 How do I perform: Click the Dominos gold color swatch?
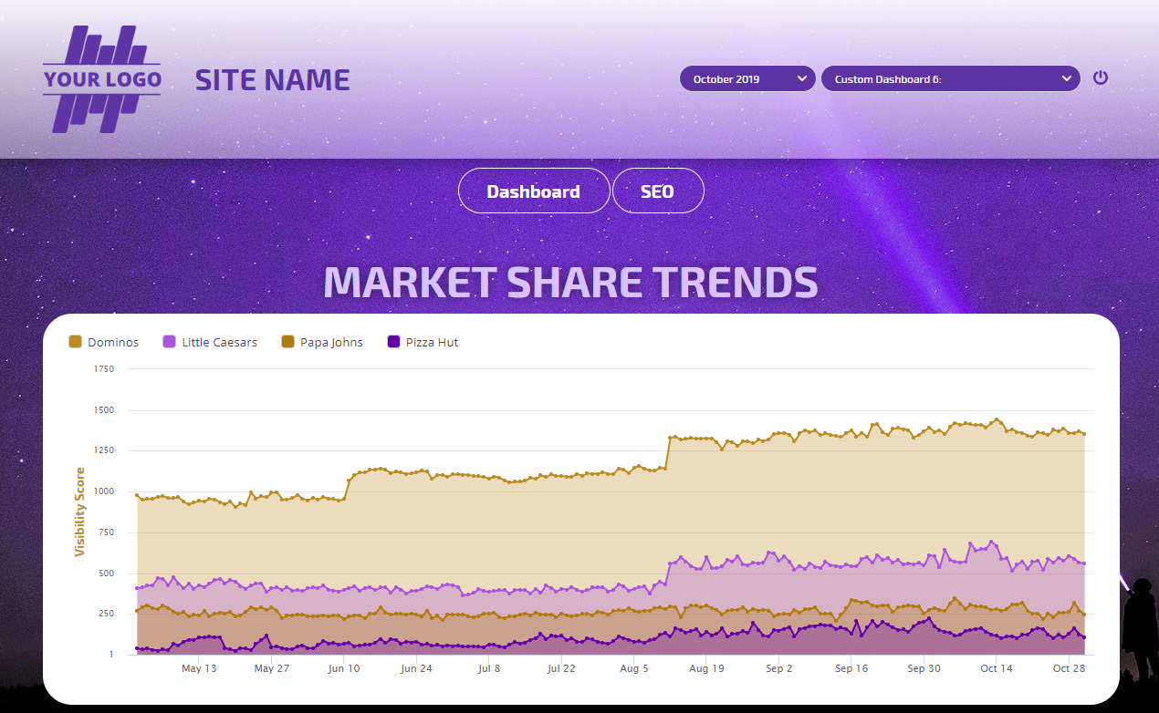point(76,342)
